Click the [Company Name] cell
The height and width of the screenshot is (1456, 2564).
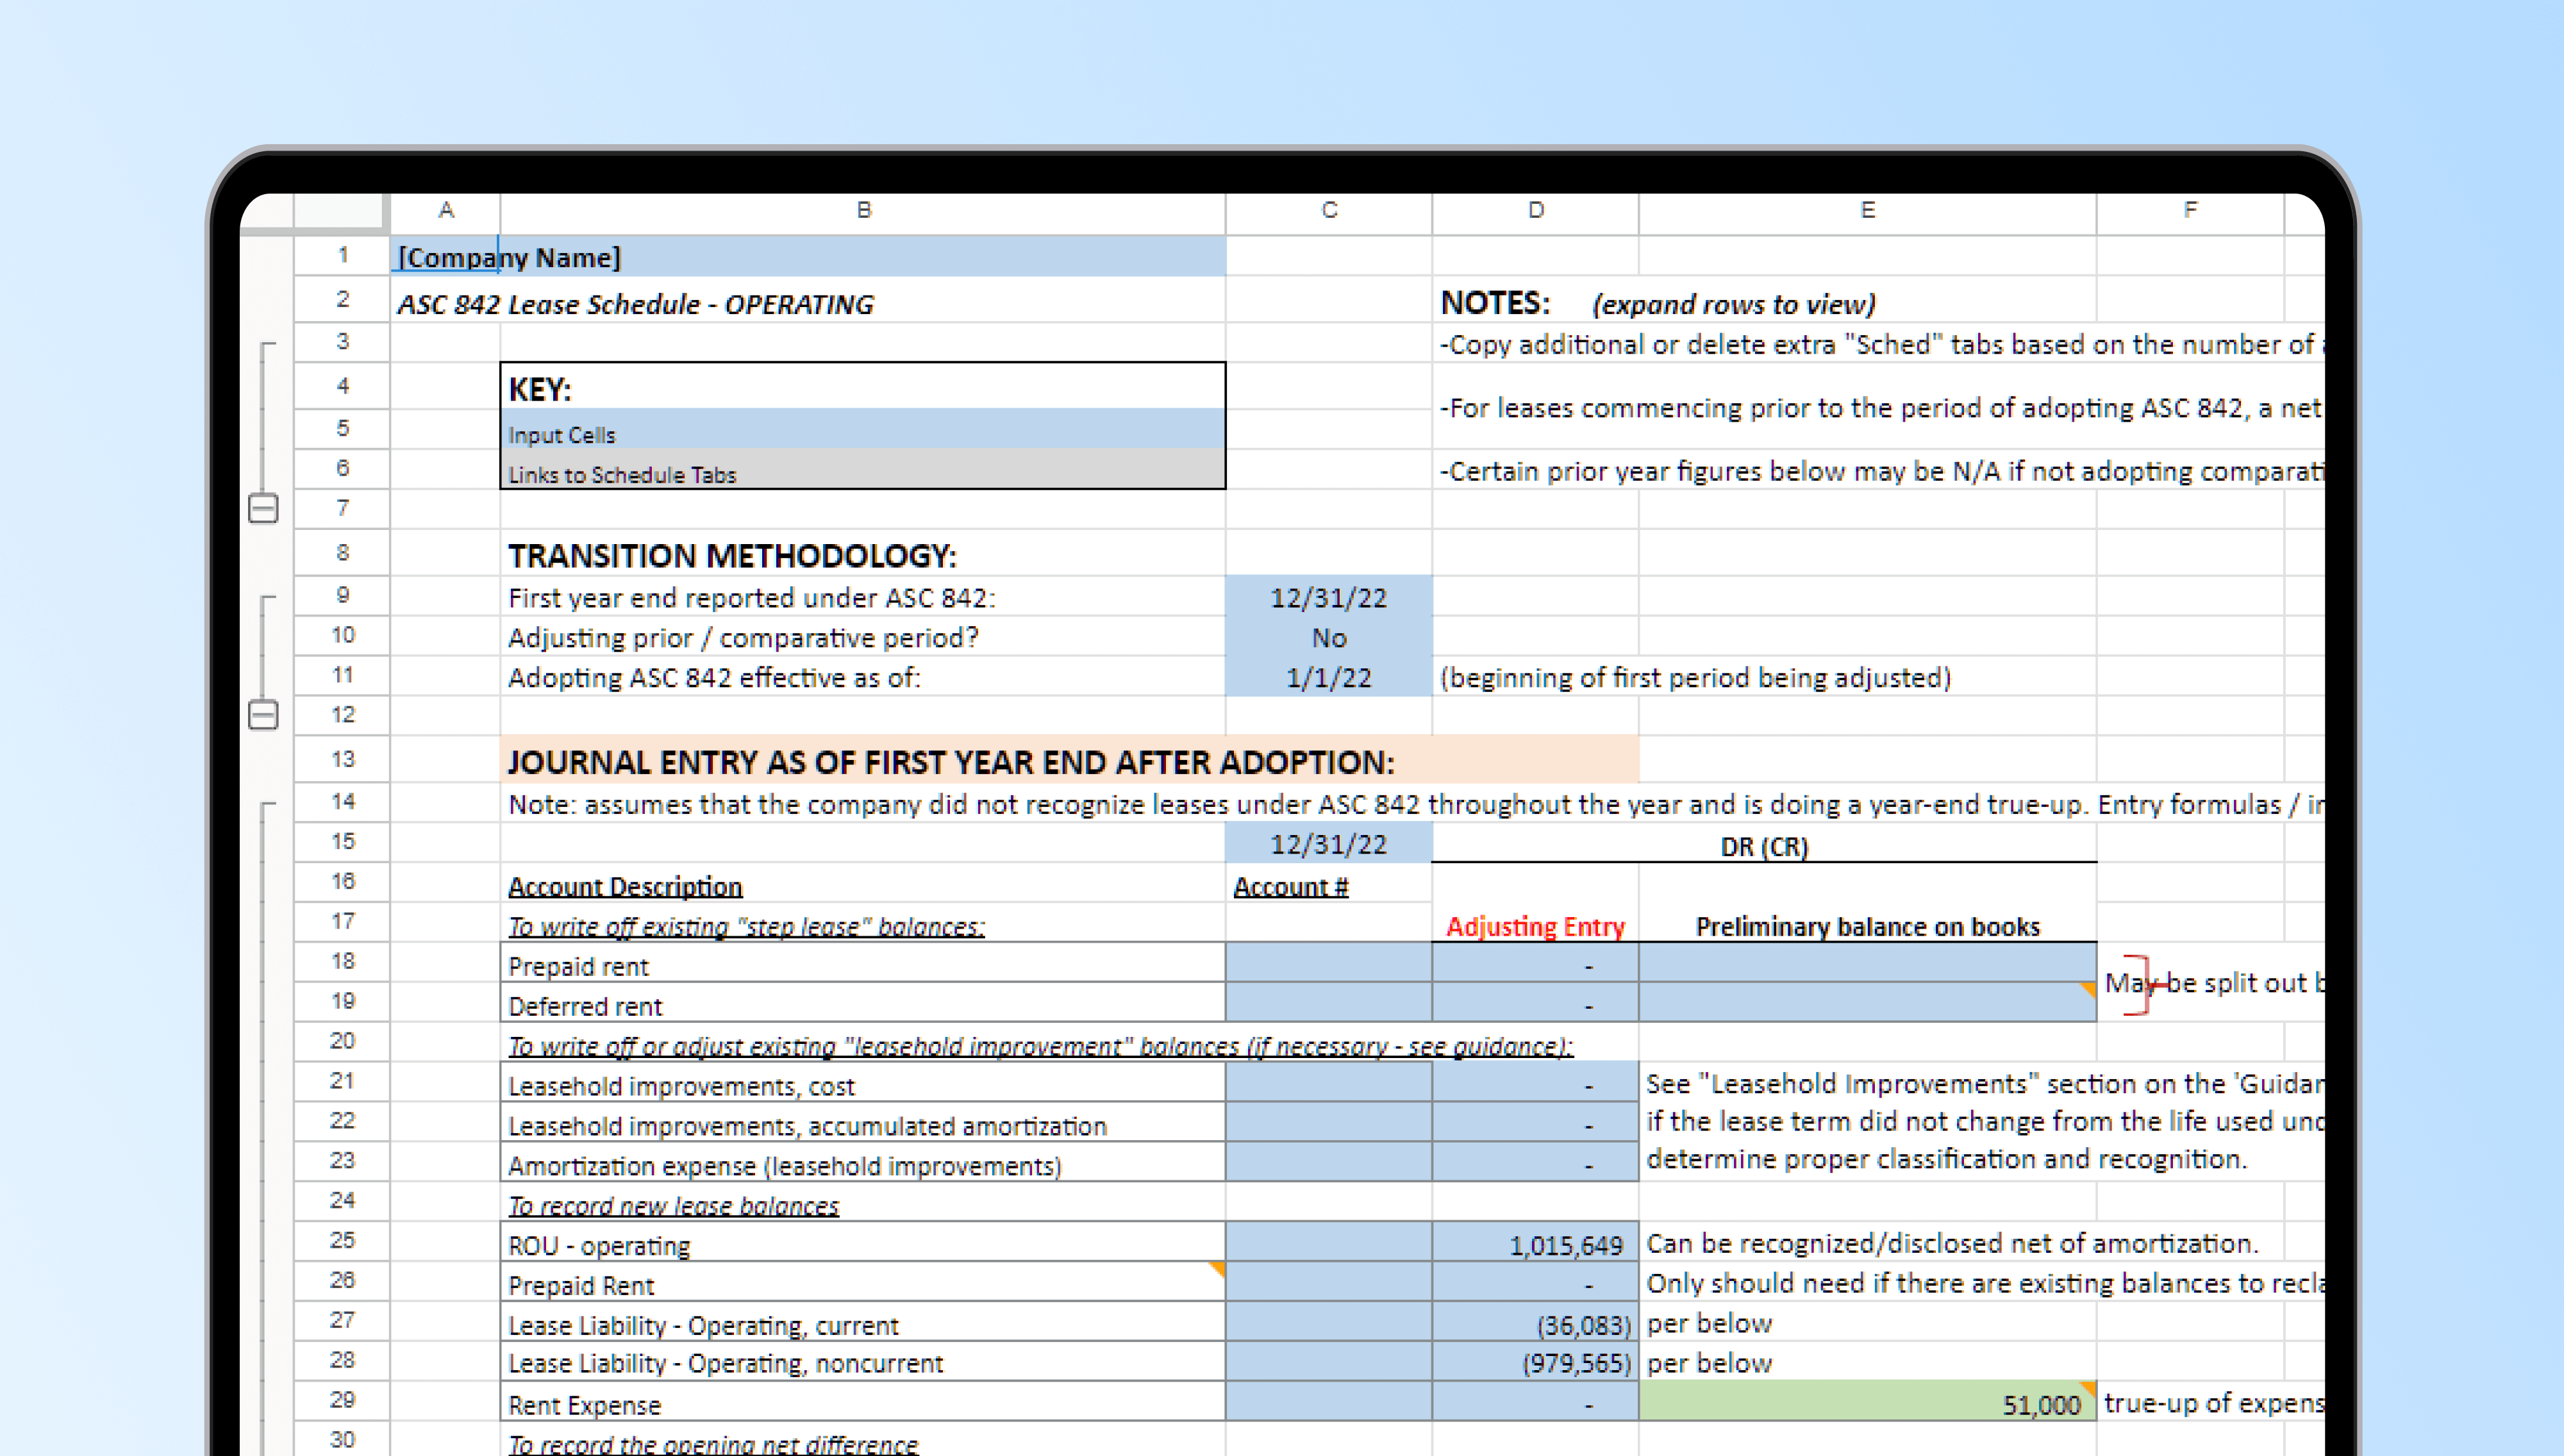tap(808, 257)
